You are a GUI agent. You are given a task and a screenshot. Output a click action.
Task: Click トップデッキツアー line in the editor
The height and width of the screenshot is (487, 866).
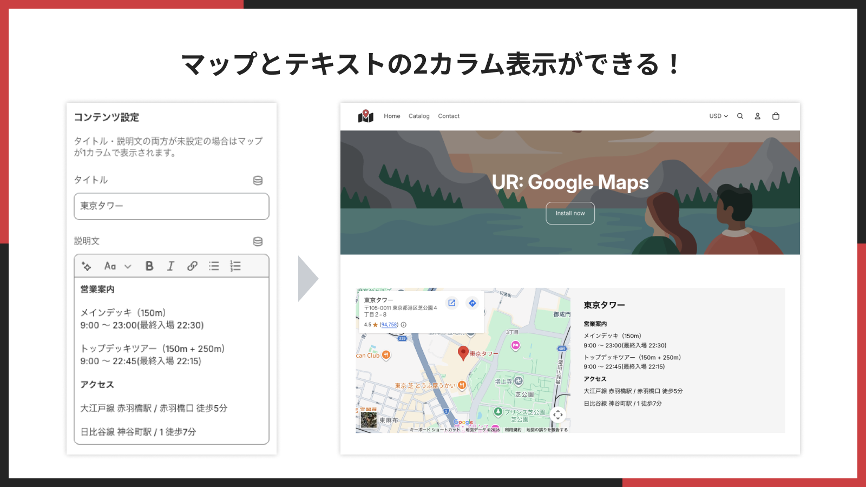point(153,349)
